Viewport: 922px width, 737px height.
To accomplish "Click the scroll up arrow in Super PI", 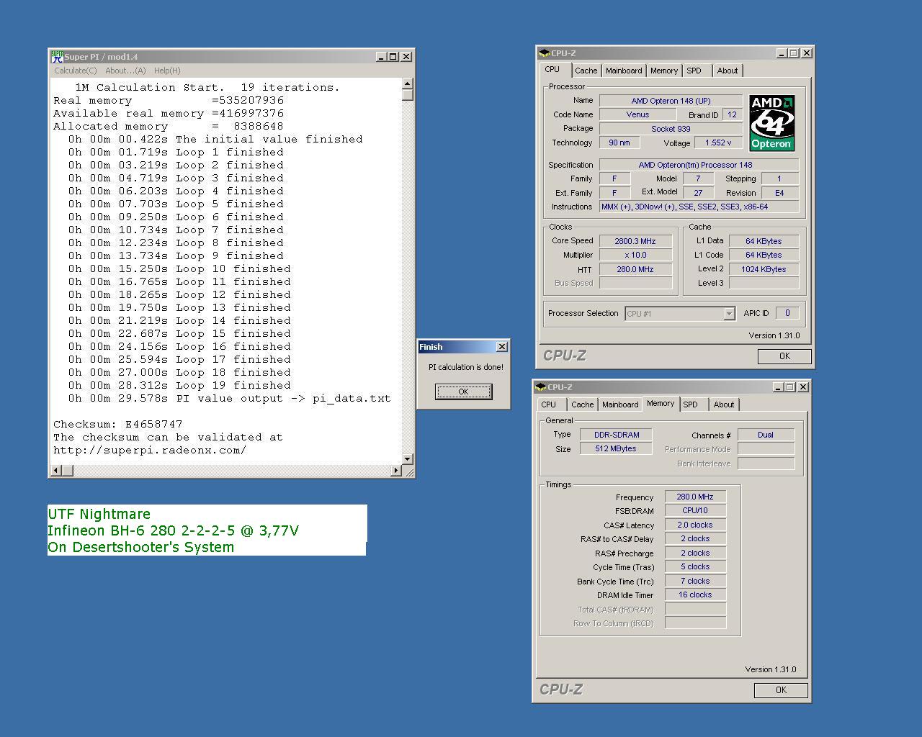I will (408, 83).
